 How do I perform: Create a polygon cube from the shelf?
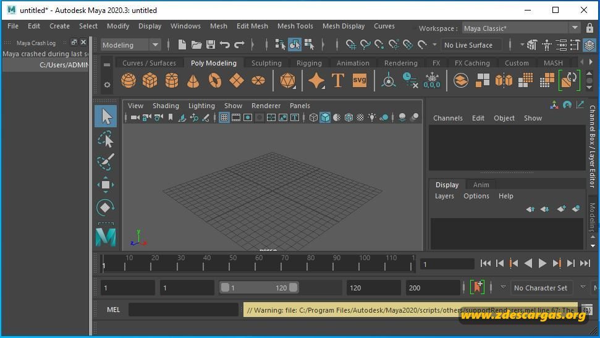point(150,80)
